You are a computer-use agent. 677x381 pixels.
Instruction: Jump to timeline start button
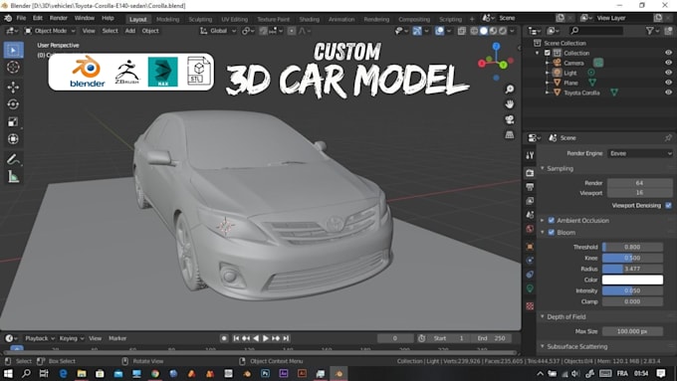click(x=236, y=338)
